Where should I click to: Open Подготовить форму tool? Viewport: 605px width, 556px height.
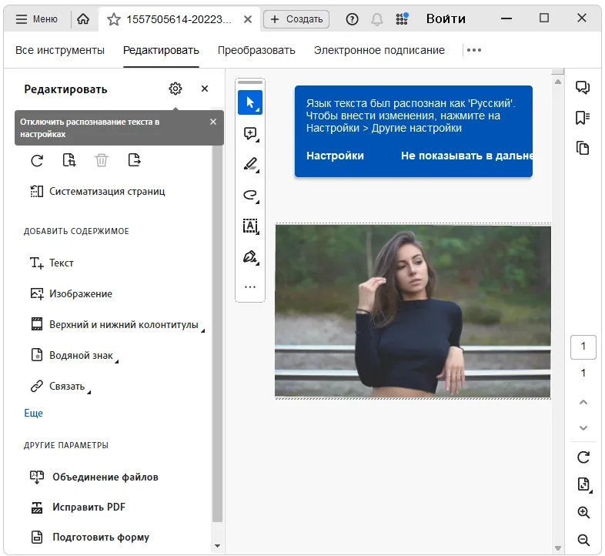click(89, 537)
